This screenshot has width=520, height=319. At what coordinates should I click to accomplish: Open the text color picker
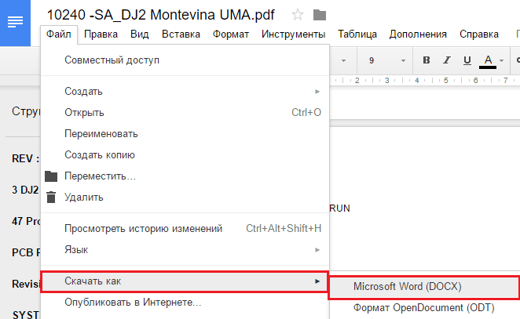[x=488, y=60]
